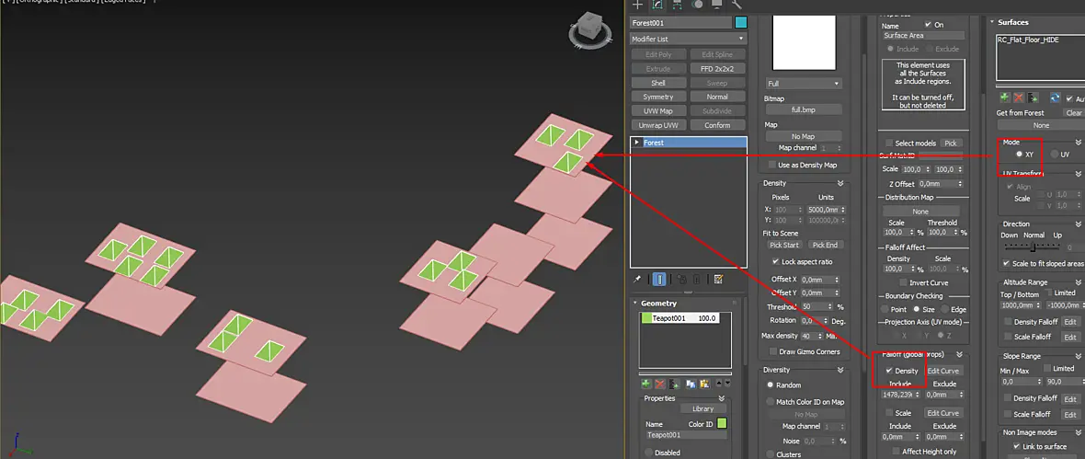Click the Pin Stack icon
The image size is (1085, 459).
click(x=637, y=279)
